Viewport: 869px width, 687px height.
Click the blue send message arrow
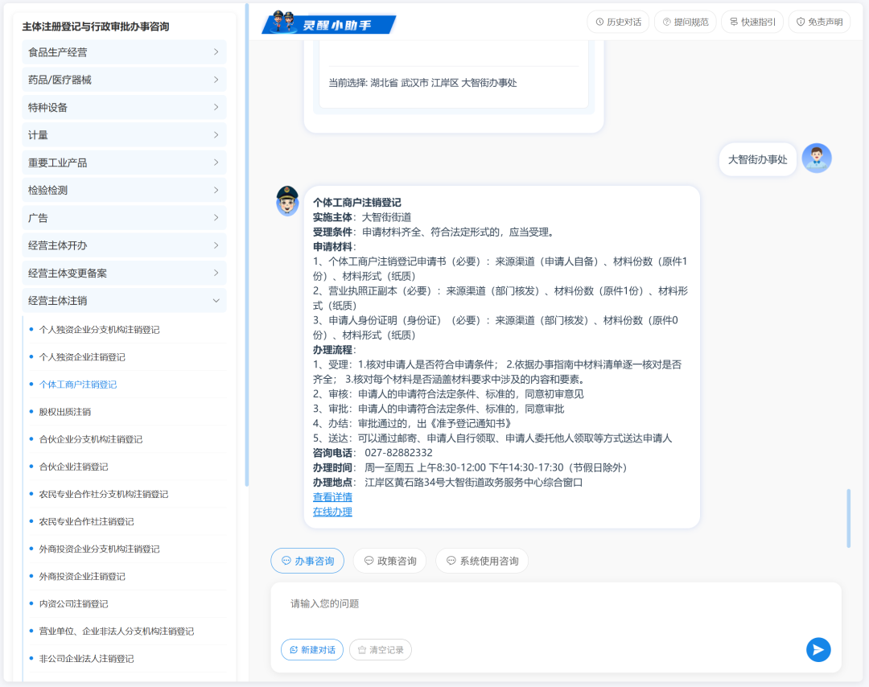click(x=818, y=649)
